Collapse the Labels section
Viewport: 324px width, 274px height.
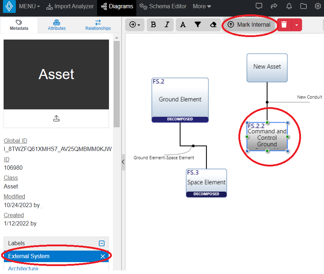coord(101,243)
